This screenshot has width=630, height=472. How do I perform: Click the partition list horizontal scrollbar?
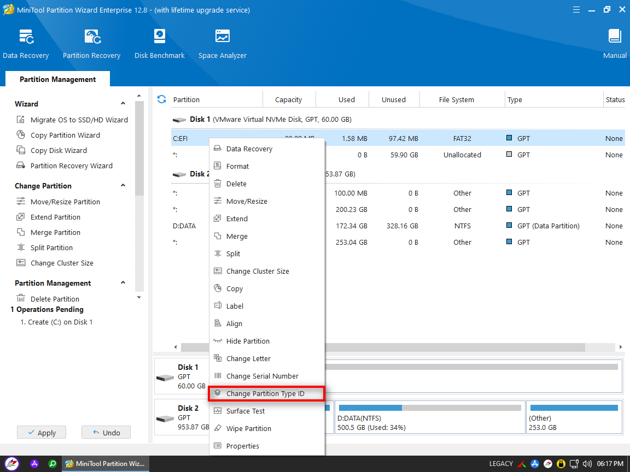click(x=454, y=347)
